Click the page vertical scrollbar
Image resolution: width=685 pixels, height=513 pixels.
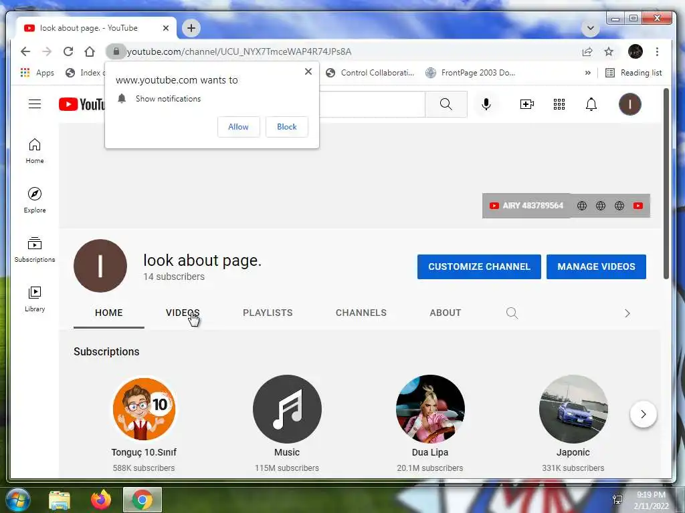click(x=666, y=184)
